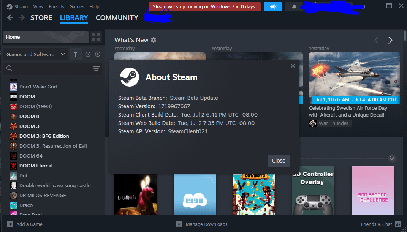407x232 pixels.
Task: Toggle ready-to-play filter icon
Action: tap(98, 54)
